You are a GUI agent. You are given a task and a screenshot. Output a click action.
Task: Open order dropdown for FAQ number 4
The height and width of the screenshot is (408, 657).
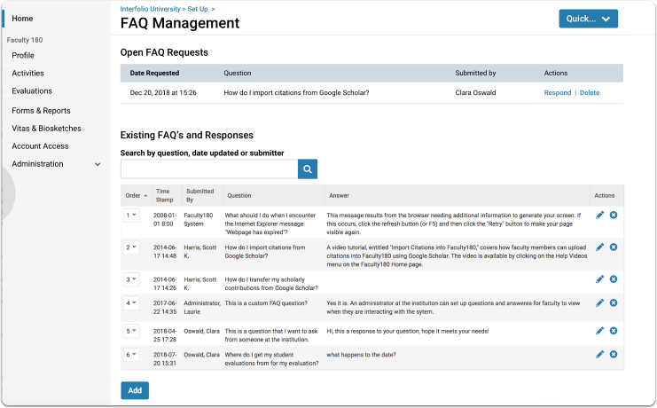tap(131, 302)
